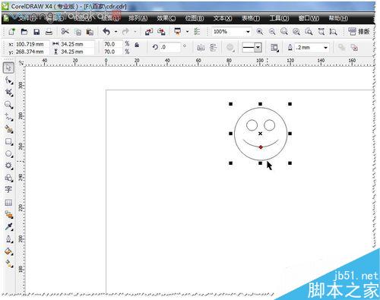380x300 pixels.
Task: Click the top-center selection handle
Action: pyautogui.click(x=260, y=104)
